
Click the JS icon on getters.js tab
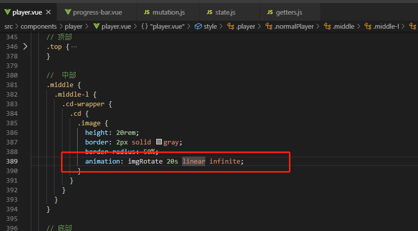[x=270, y=12]
